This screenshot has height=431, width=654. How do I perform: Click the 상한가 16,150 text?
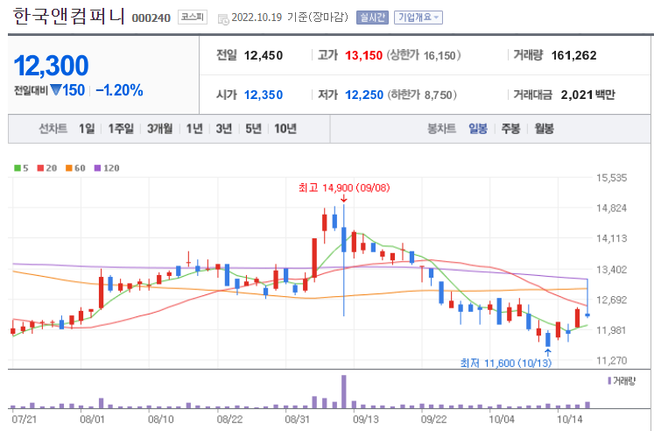pyautogui.click(x=424, y=55)
